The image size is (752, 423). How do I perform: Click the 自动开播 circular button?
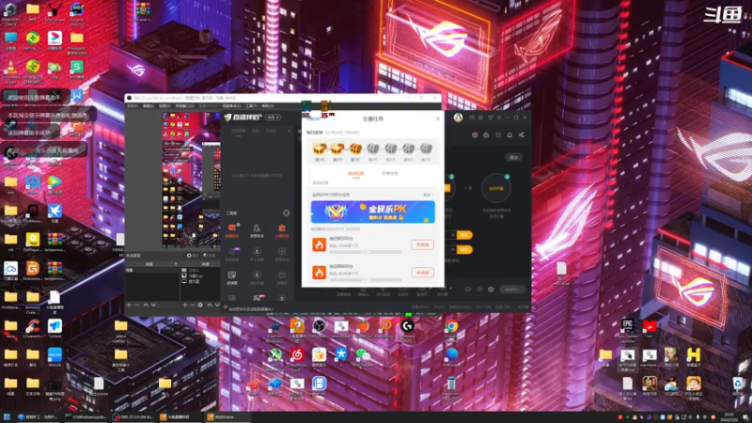pyautogui.click(x=496, y=188)
